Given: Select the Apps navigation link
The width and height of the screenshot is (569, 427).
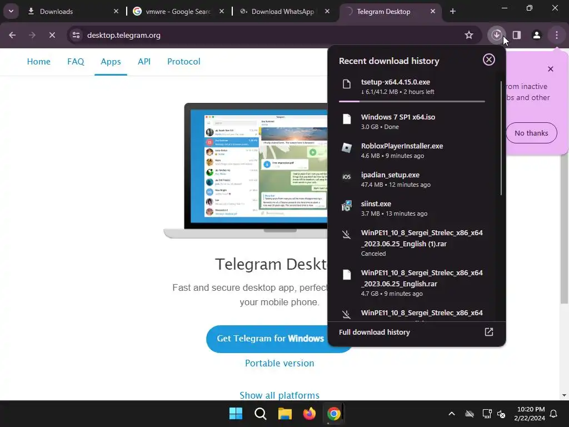Looking at the screenshot, I should point(111,61).
